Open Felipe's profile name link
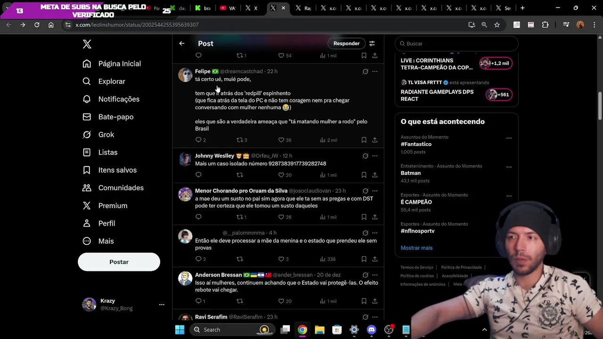Screen dimensions: 603x339 tap(203, 72)
